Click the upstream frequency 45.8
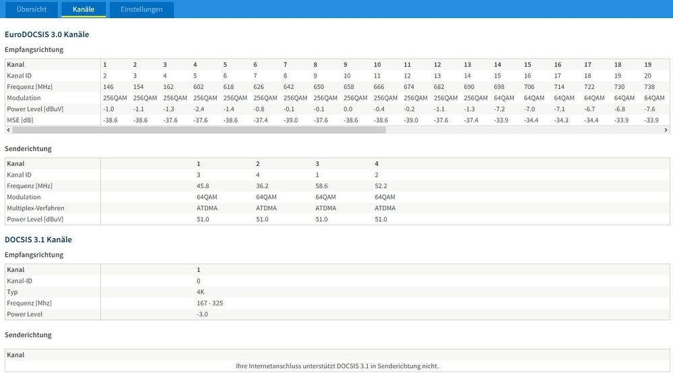 click(203, 186)
